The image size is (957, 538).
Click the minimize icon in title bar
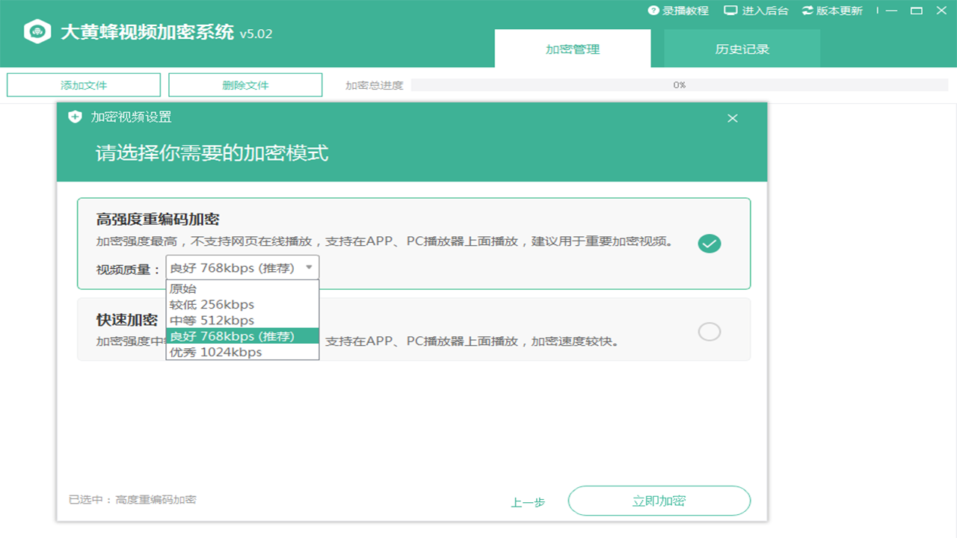coord(892,10)
